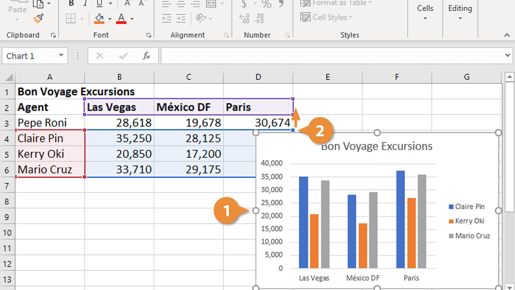
Task: Select column E header
Action: tap(328, 77)
